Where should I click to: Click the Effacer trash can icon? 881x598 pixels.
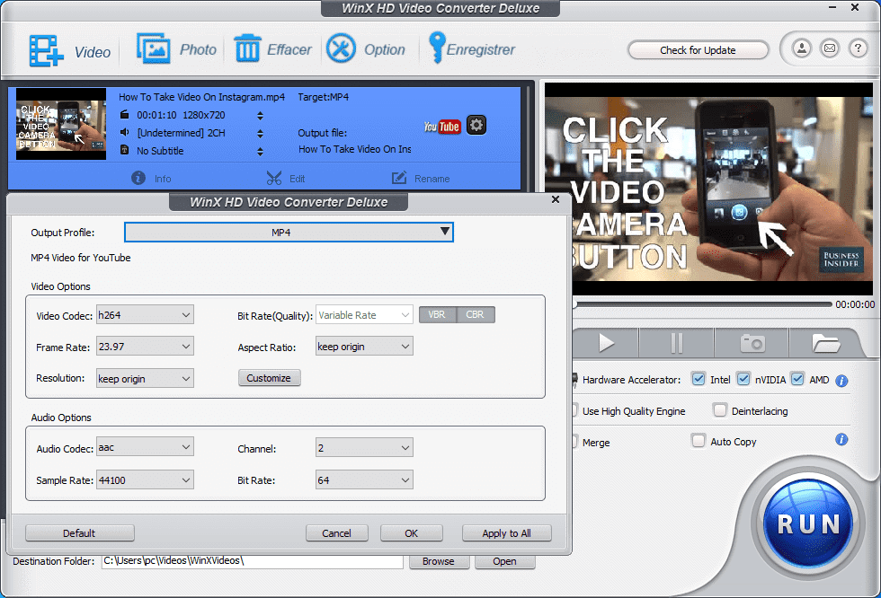click(x=246, y=48)
